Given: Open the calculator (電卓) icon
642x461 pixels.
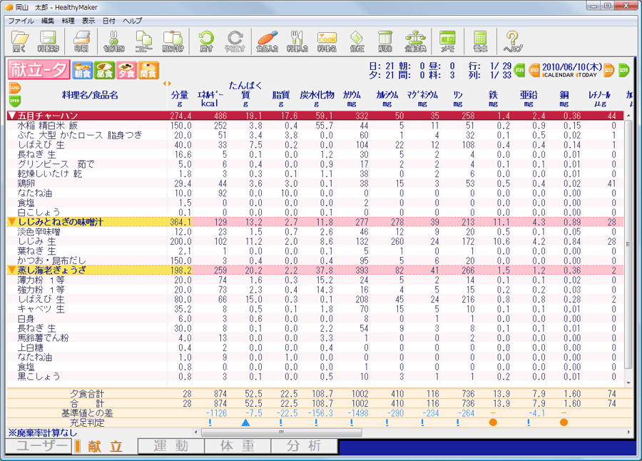Looking at the screenshot, I should coord(480,42).
